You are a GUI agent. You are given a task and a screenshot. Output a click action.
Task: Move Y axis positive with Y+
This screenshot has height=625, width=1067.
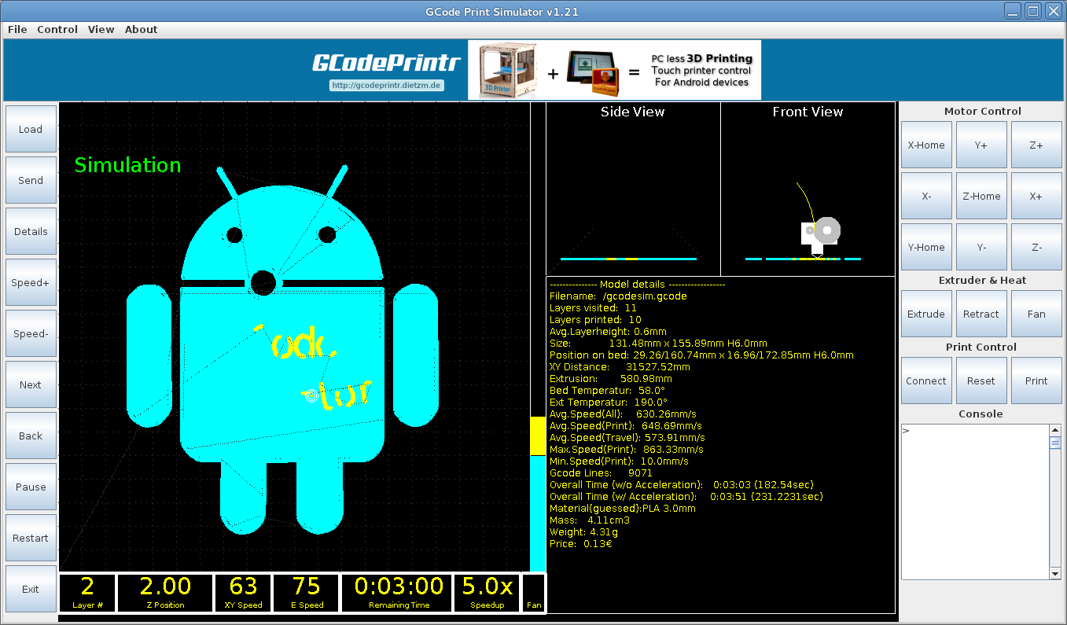981,145
